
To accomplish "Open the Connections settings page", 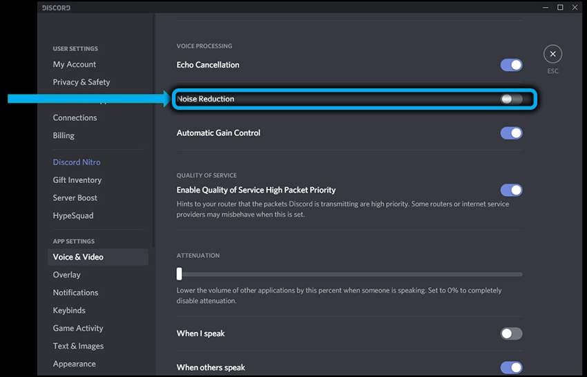I will point(75,118).
